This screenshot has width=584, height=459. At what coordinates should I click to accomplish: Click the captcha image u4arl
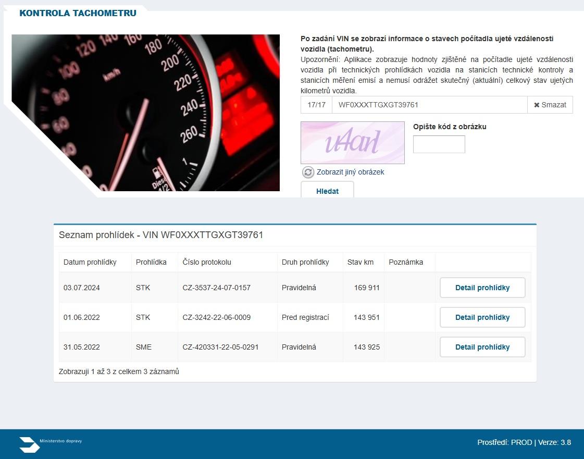352,143
